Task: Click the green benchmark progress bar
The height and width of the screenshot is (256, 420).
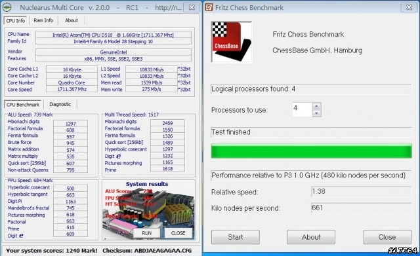Action: (x=311, y=151)
